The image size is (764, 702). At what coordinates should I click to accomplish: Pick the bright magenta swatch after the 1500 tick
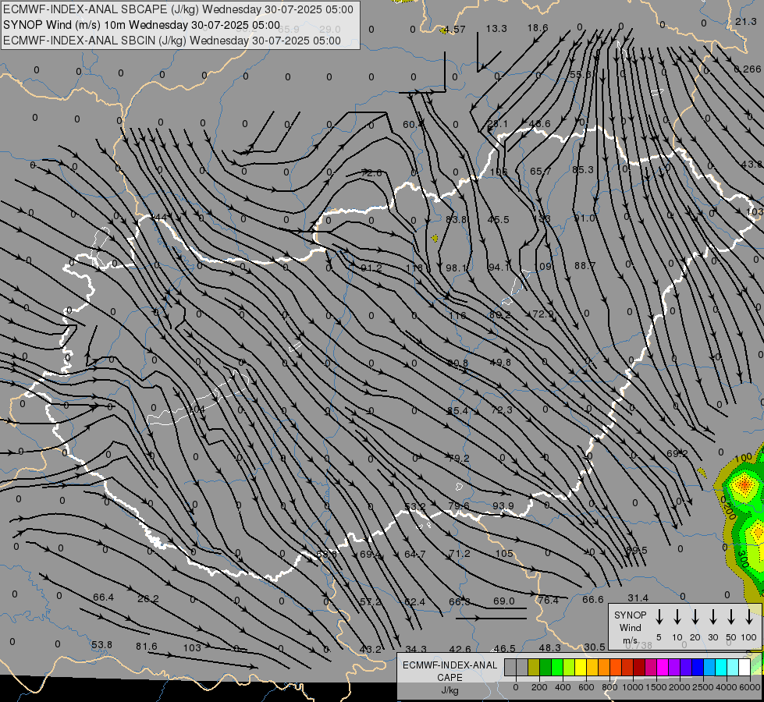(x=663, y=668)
